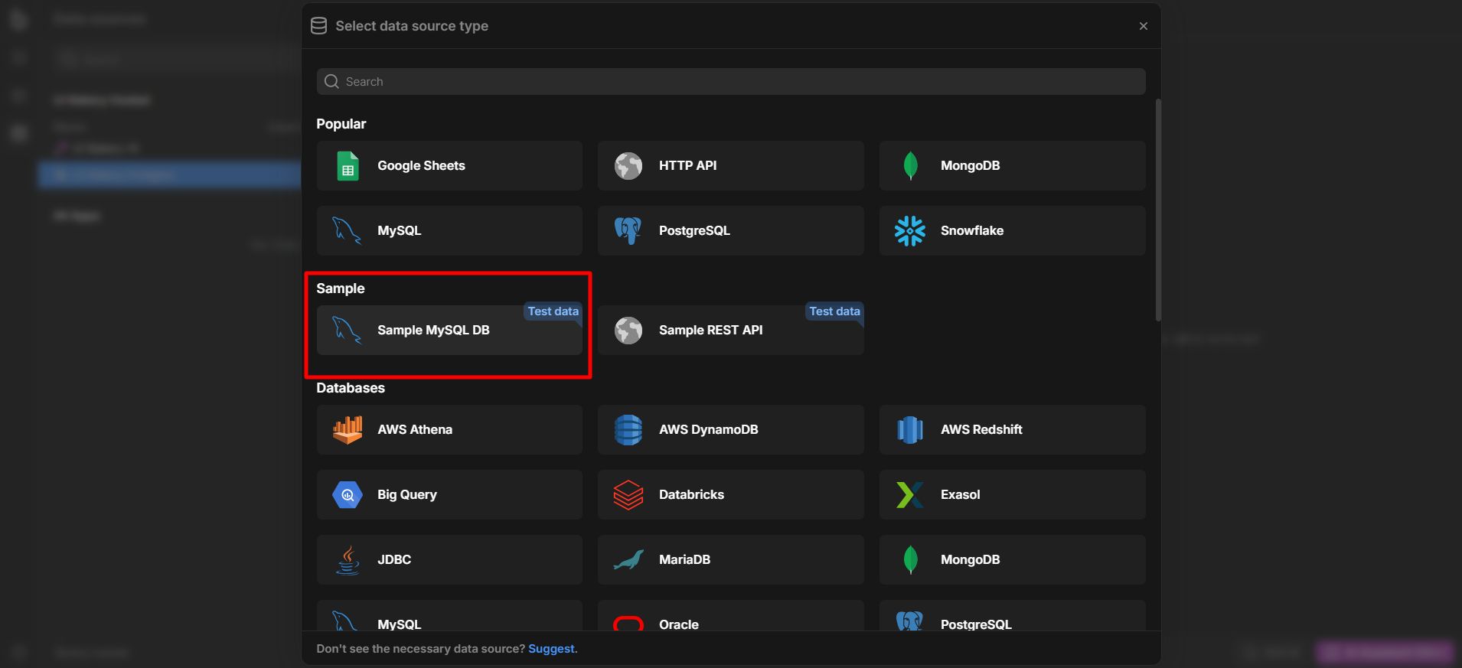Click the MariaDB seal icon
1462x668 pixels.
(x=628, y=560)
